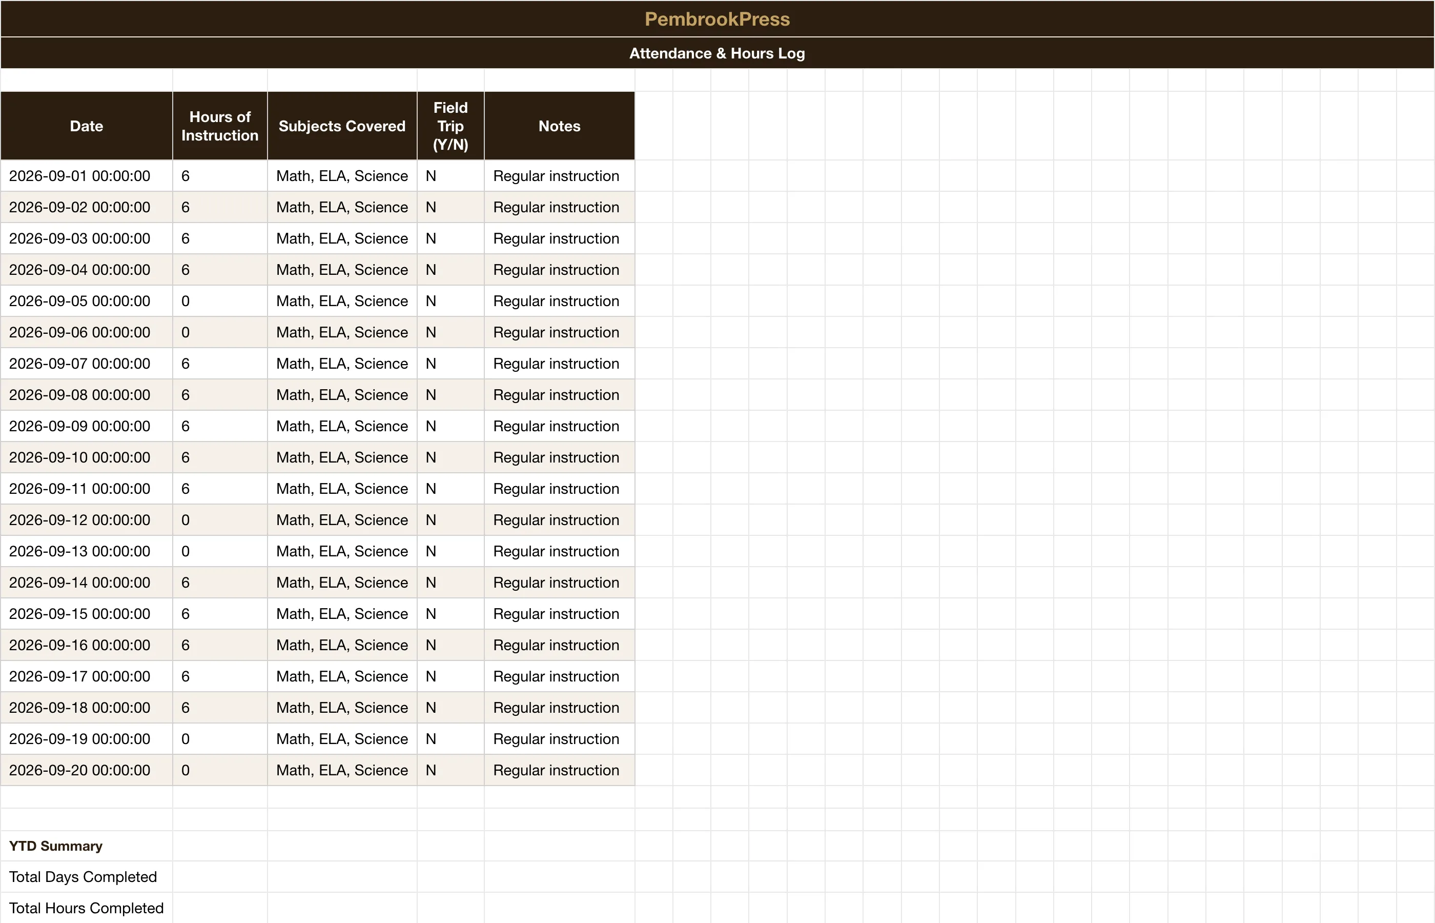Click date cell 2026-09-02 00:00:00
The image size is (1435, 923).
point(87,207)
